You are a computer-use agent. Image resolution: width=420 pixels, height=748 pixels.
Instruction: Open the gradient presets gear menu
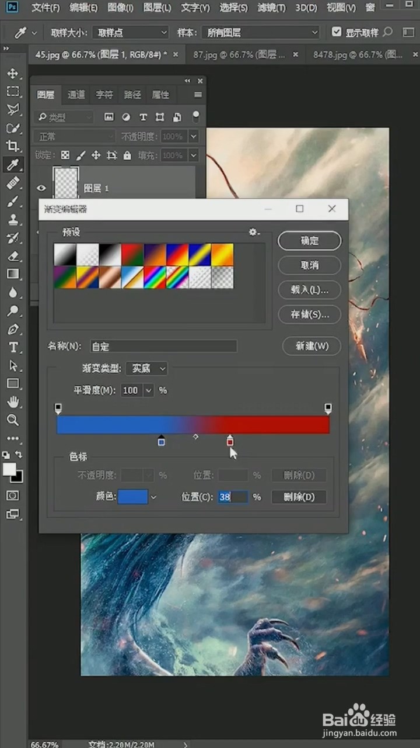254,232
